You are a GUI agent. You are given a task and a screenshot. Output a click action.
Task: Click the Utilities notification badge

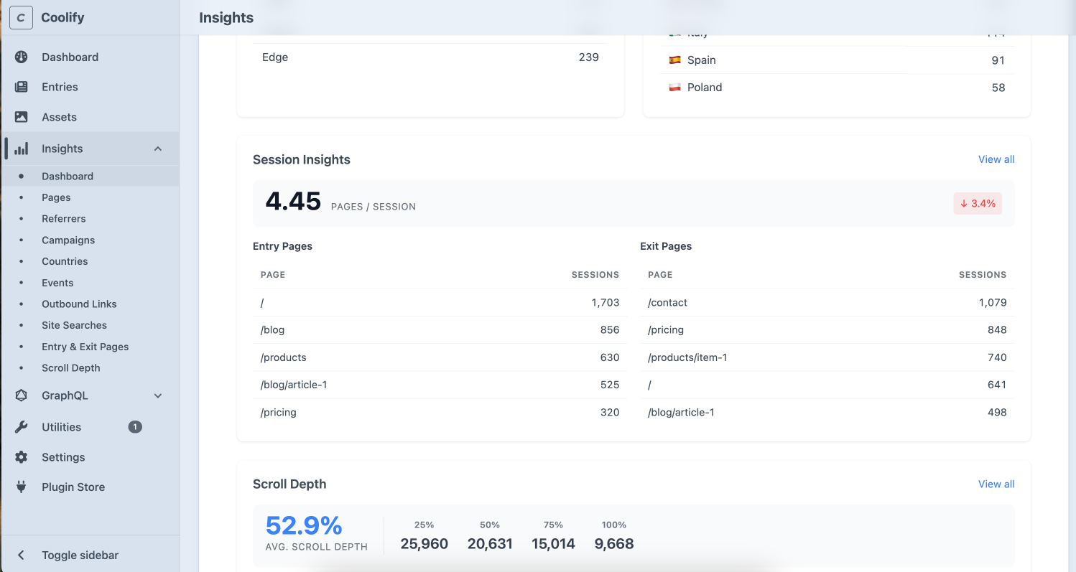pyautogui.click(x=135, y=427)
